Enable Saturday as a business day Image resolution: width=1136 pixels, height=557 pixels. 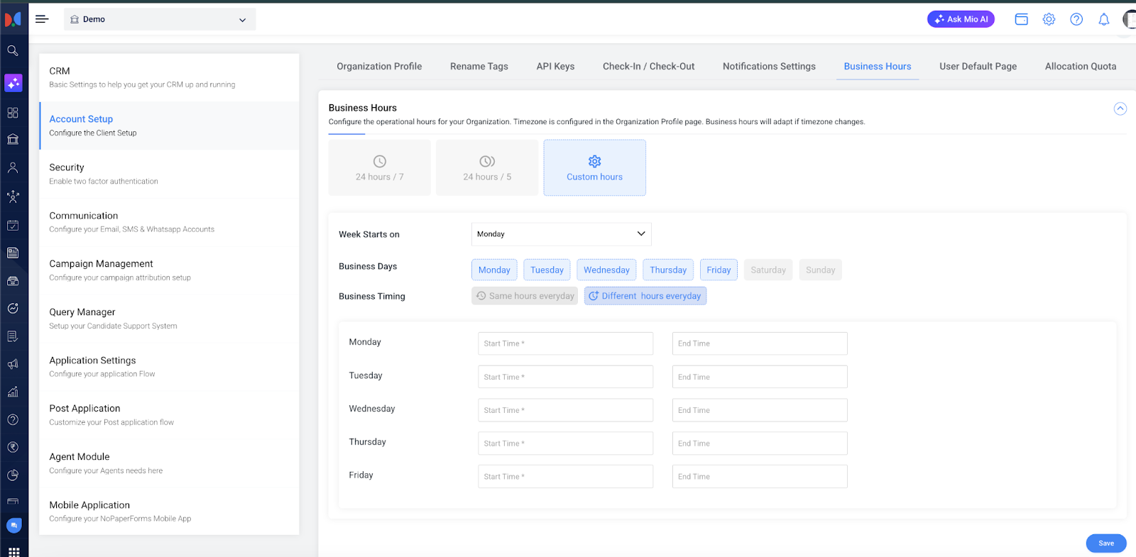768,270
